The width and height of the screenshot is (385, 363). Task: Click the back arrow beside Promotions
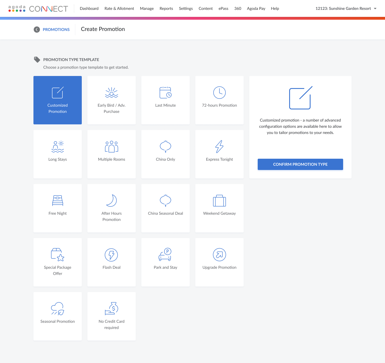[37, 30]
